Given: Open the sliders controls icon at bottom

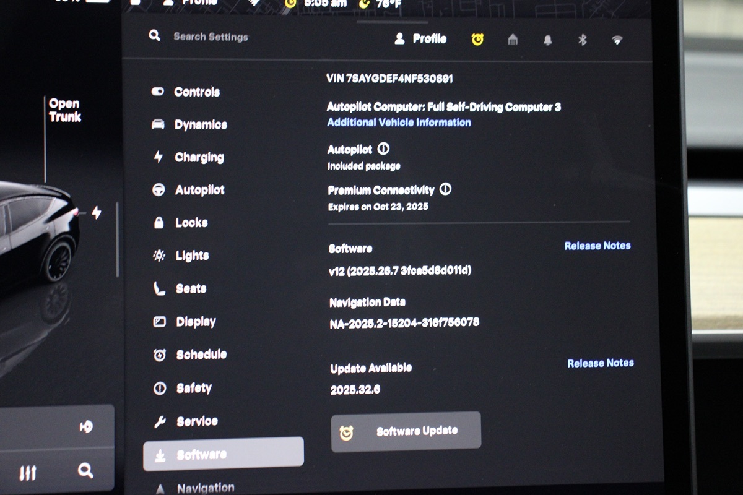Looking at the screenshot, I should [28, 473].
